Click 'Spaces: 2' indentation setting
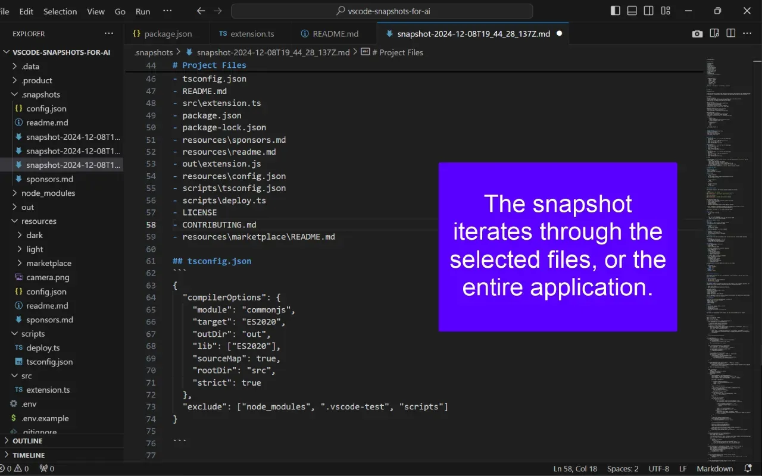 (623, 468)
